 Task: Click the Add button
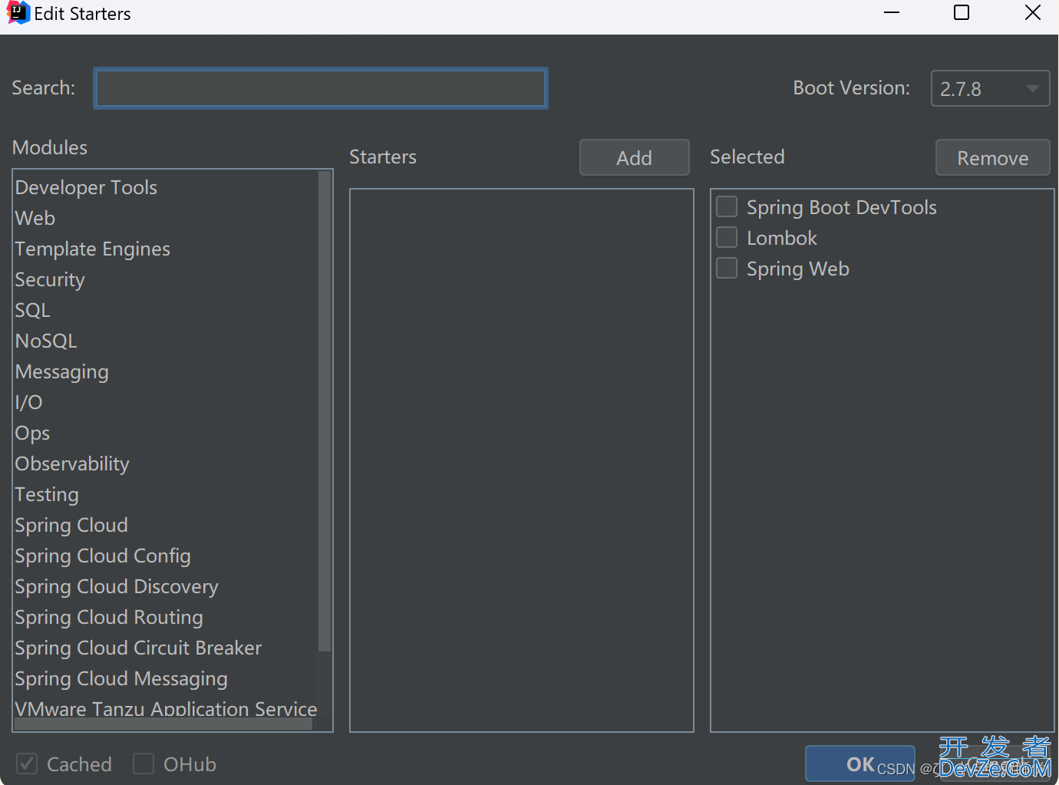coord(634,157)
